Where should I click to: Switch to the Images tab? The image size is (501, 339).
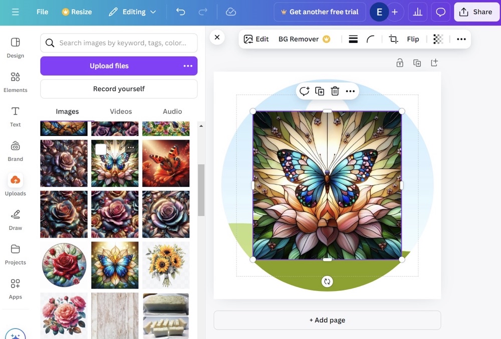coord(67,111)
